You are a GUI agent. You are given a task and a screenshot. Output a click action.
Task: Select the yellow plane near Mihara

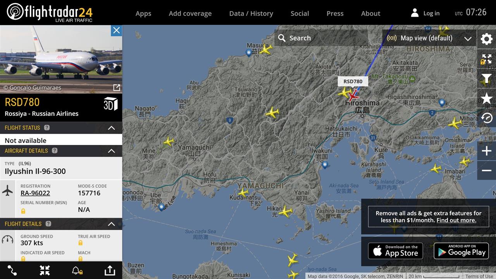coord(455,123)
